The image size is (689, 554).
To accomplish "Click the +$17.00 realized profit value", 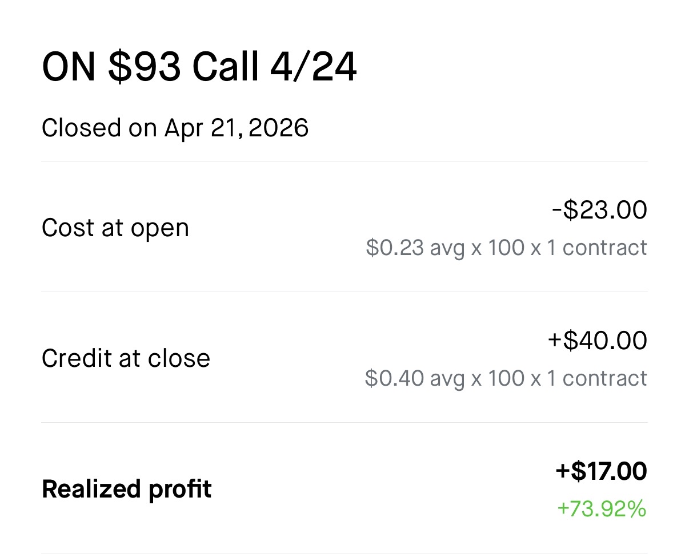I will tap(601, 471).
